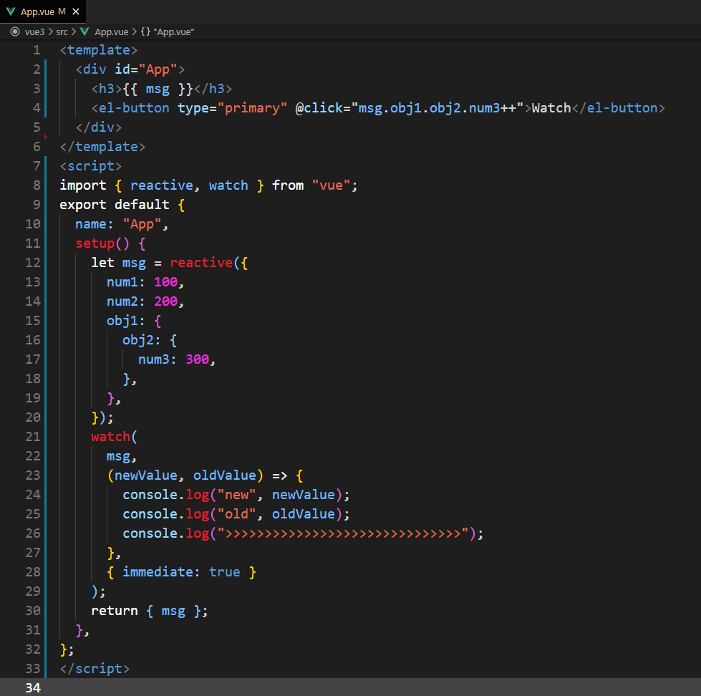The image size is (701, 696).
Task: Click the obj1 key on line 15
Action: click(x=122, y=321)
